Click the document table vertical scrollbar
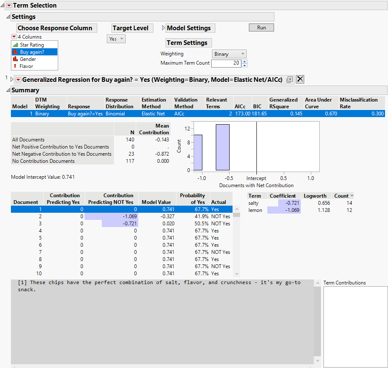 [237, 243]
